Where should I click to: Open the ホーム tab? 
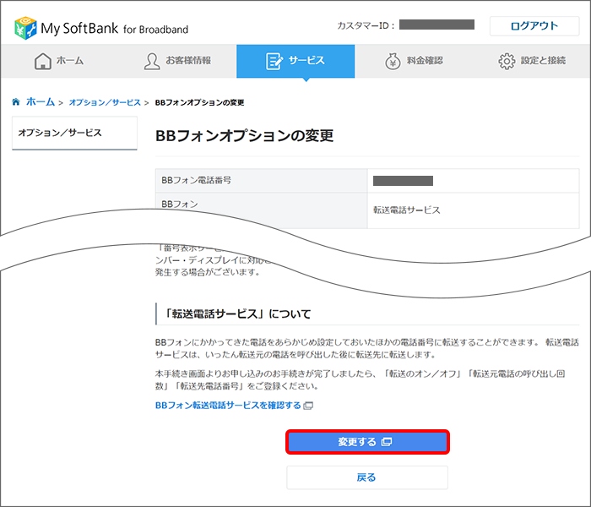coord(60,61)
